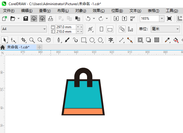183x133 pixels.
Task: Open the 文本(X) menu
Action: point(135,11)
